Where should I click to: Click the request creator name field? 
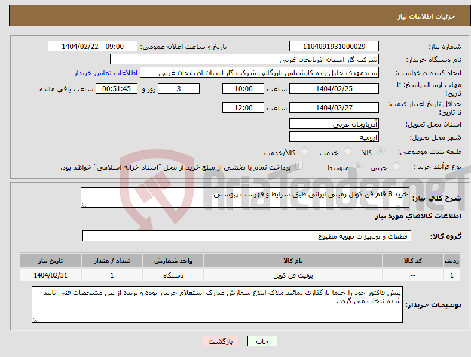click(x=259, y=73)
